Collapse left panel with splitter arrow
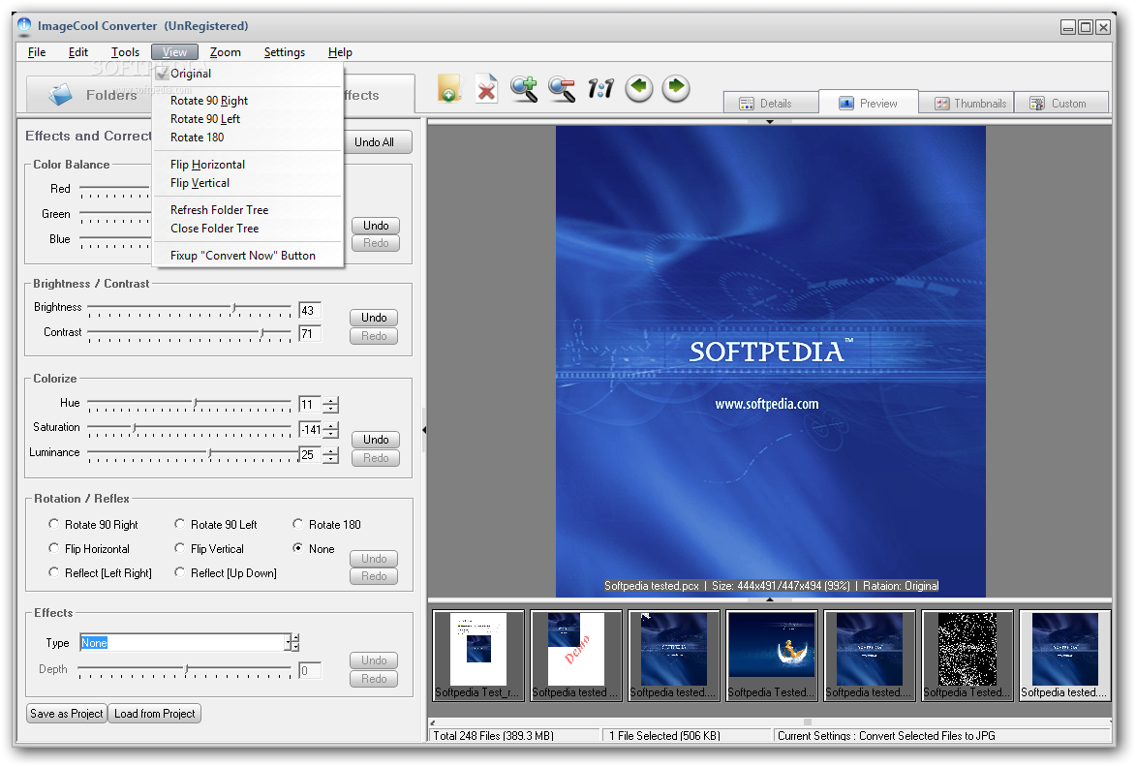This screenshot has height=767, width=1136. click(x=424, y=429)
